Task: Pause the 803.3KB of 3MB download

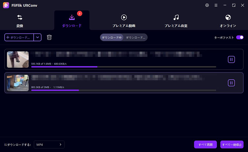Action: click(x=231, y=83)
